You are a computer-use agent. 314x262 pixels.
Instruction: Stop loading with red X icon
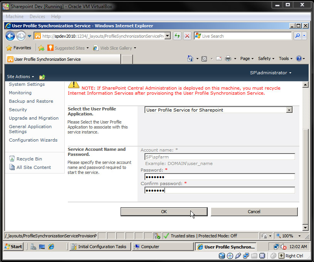point(187,36)
